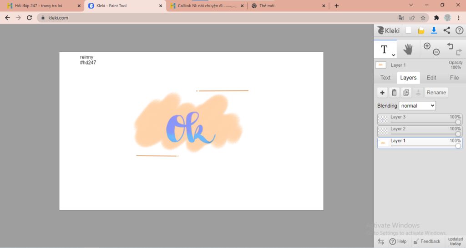Click the 'updated today' changelog link
The width and height of the screenshot is (466, 248).
455,242
